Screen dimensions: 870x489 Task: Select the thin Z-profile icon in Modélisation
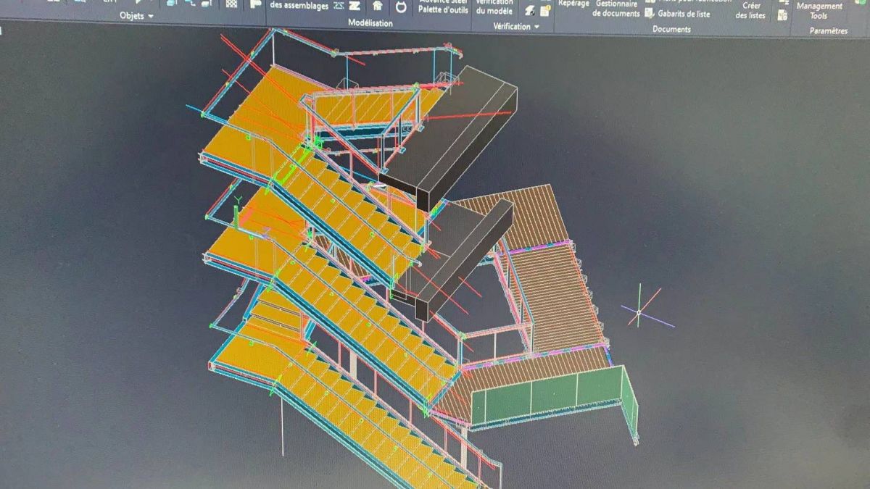click(339, 6)
